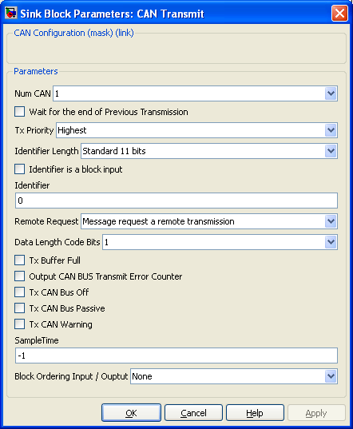Toggle Tx CAN Bus Passive checkbox

[x=19, y=308]
